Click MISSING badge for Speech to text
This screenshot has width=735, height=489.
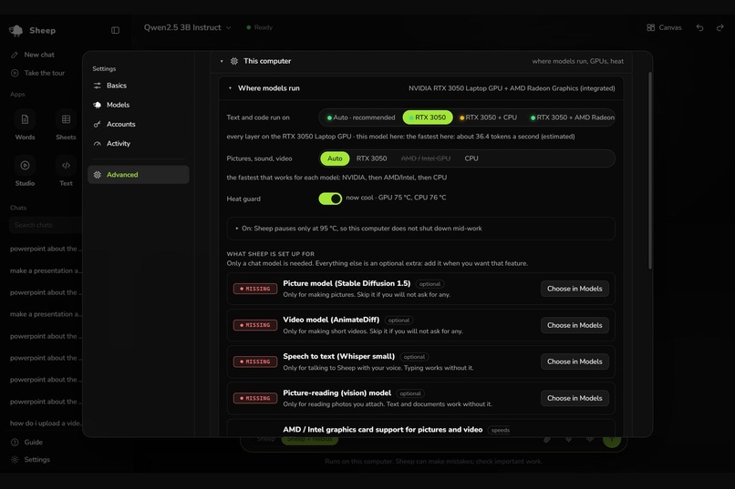coord(255,362)
